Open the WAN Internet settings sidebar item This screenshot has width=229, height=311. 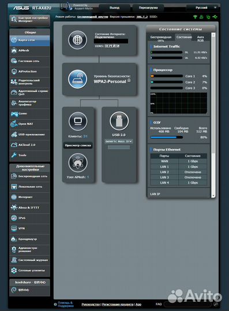pyautogui.click(x=29, y=197)
